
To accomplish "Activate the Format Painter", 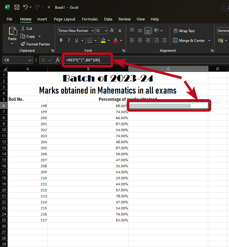I will coord(35,44).
